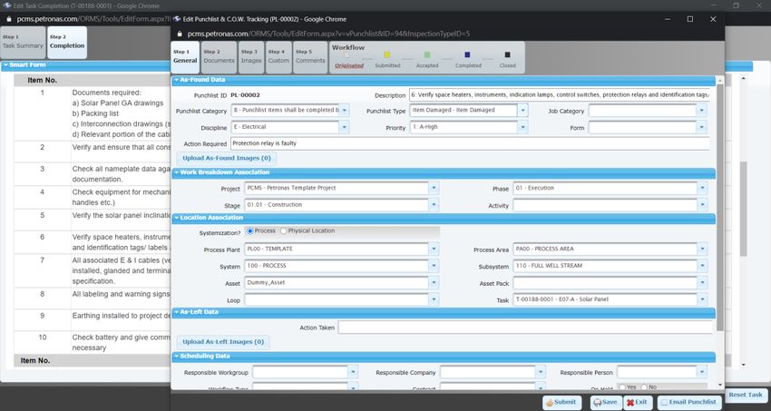
Task: Click the black Closed workflow status marker
Action: pos(507,54)
